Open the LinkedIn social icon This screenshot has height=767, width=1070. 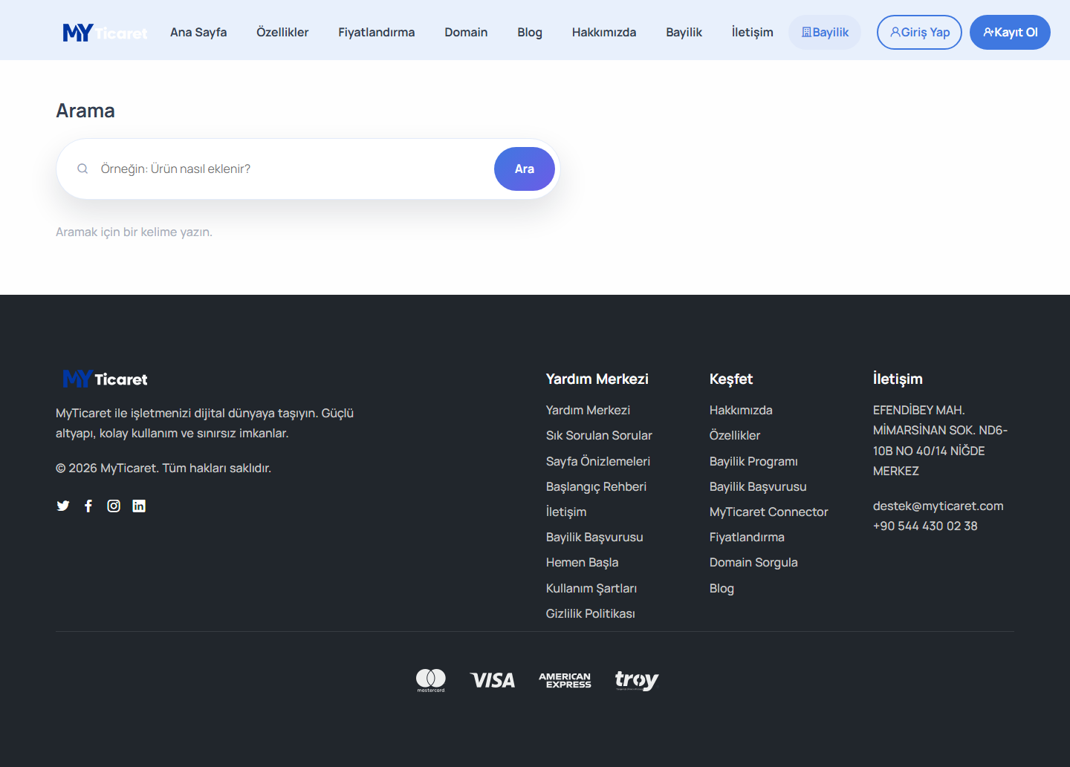(139, 506)
